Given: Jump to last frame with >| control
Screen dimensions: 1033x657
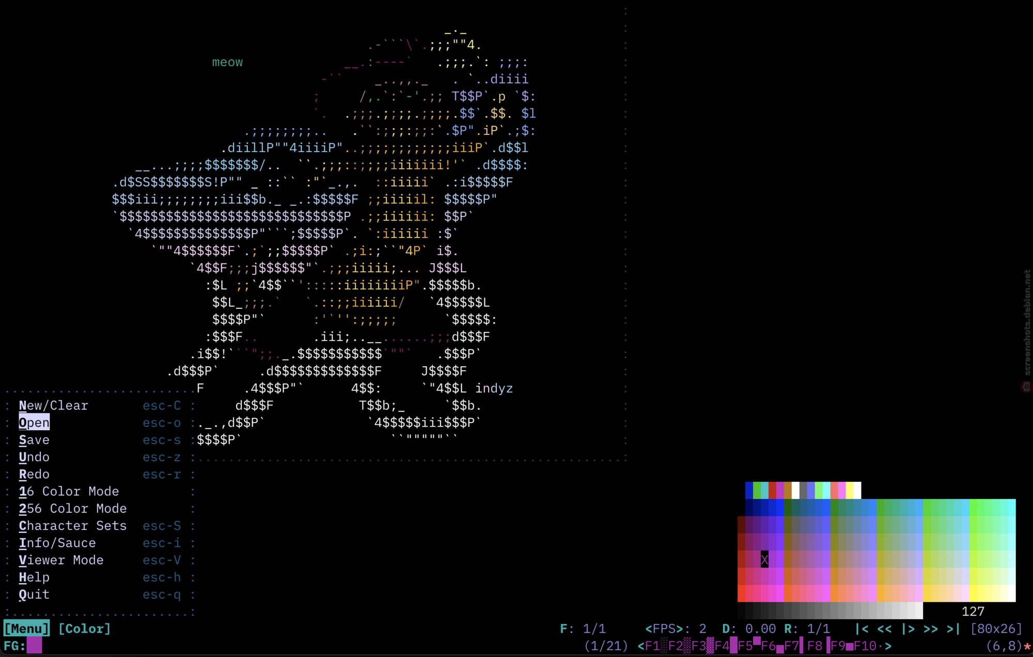Looking at the screenshot, I should [x=953, y=629].
